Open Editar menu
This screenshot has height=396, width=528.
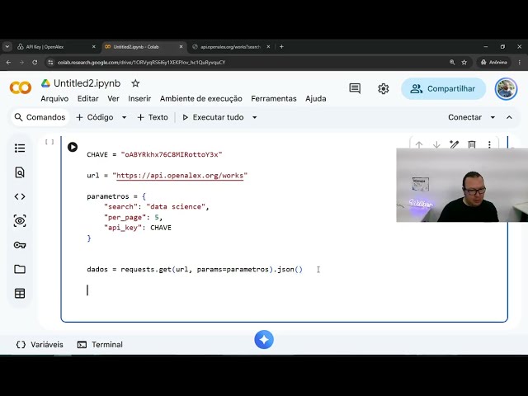[88, 99]
